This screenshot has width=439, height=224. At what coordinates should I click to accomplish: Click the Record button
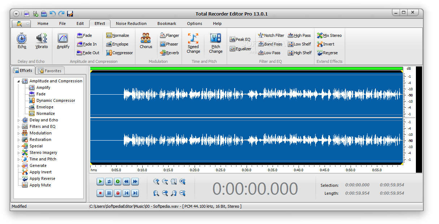point(118,193)
